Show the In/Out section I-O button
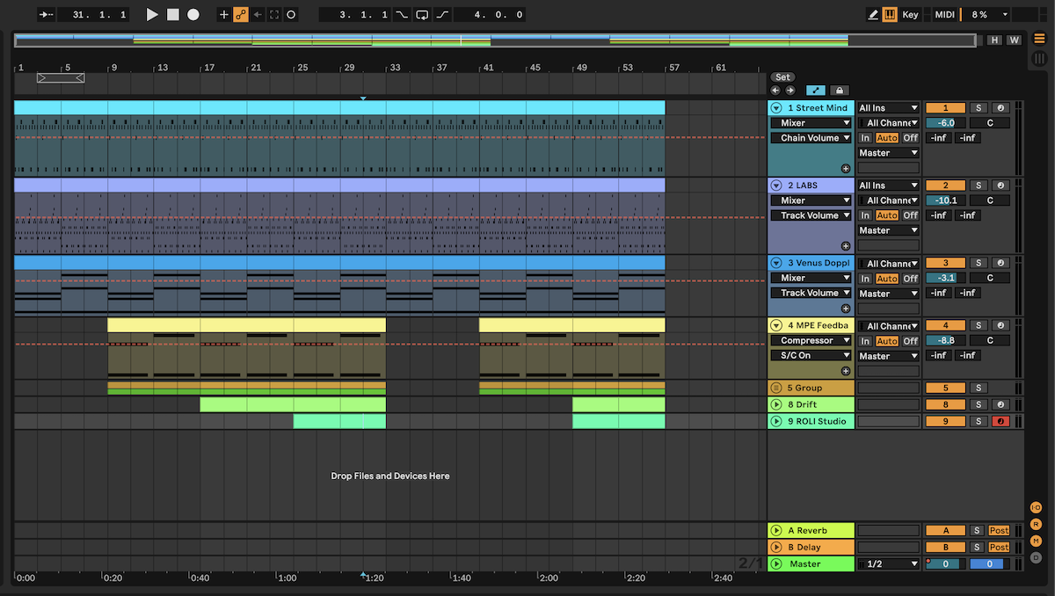Image resolution: width=1055 pixels, height=596 pixels. (1036, 507)
